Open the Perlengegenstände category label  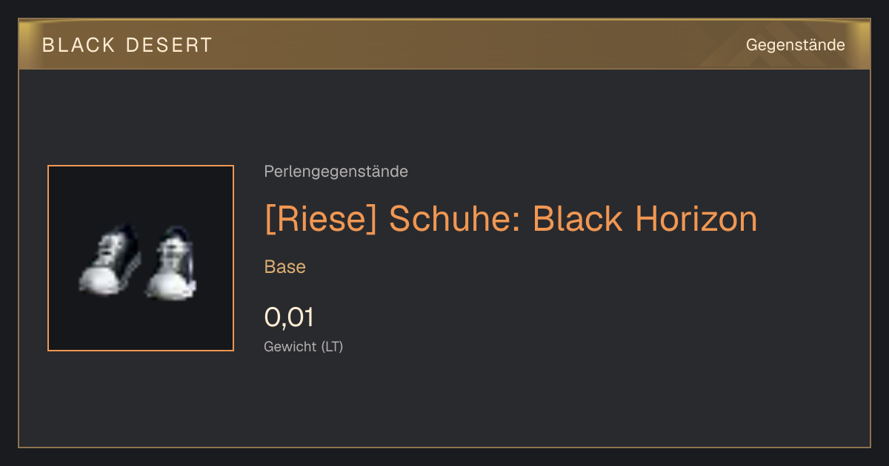point(336,172)
